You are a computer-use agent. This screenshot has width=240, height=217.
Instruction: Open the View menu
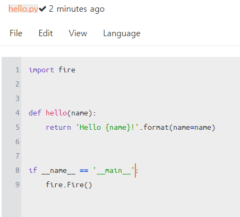[78, 33]
